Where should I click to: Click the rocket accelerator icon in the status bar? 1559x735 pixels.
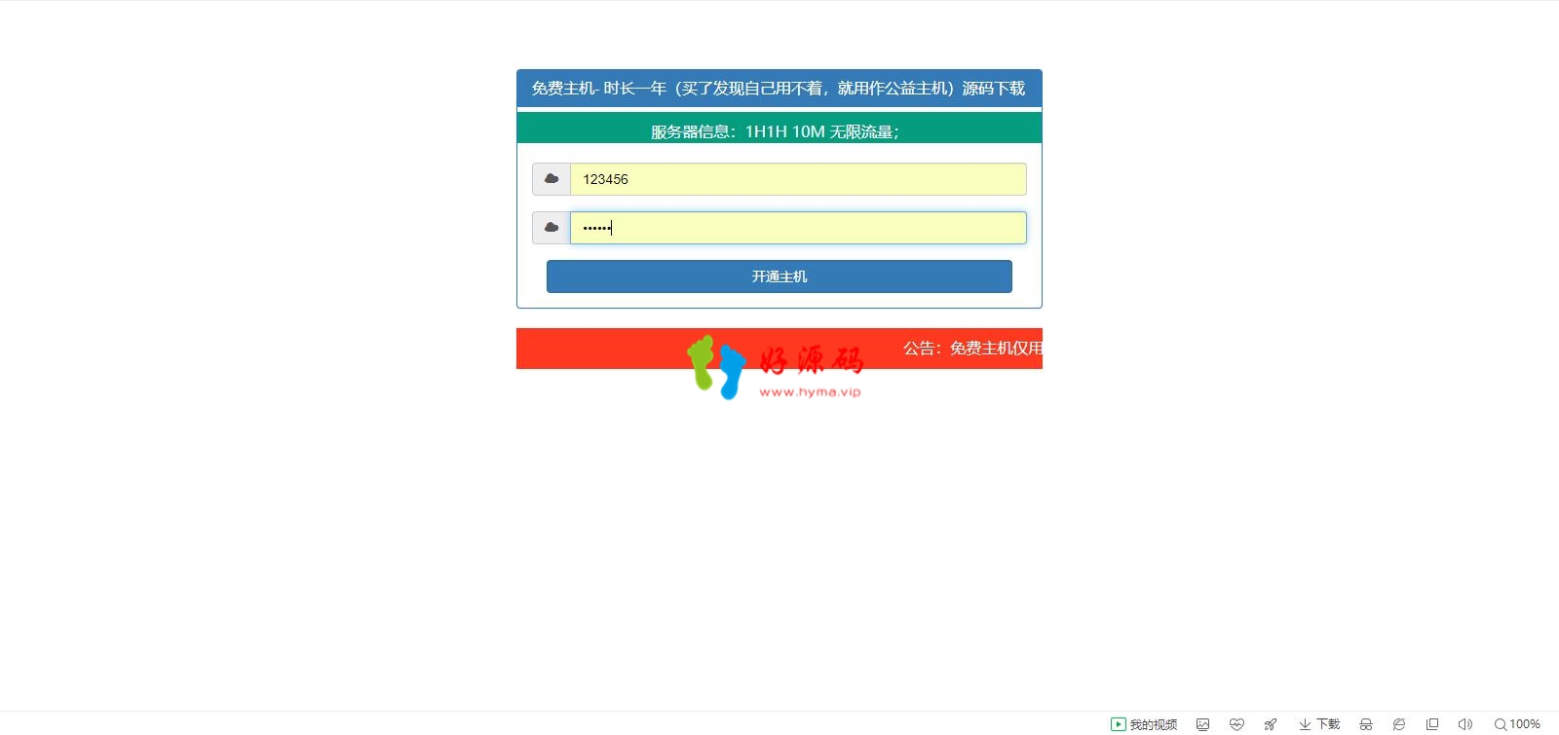point(1271,724)
